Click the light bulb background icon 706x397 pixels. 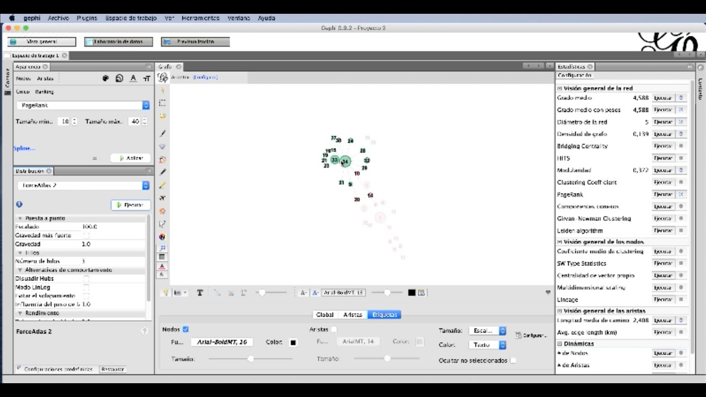tap(165, 293)
